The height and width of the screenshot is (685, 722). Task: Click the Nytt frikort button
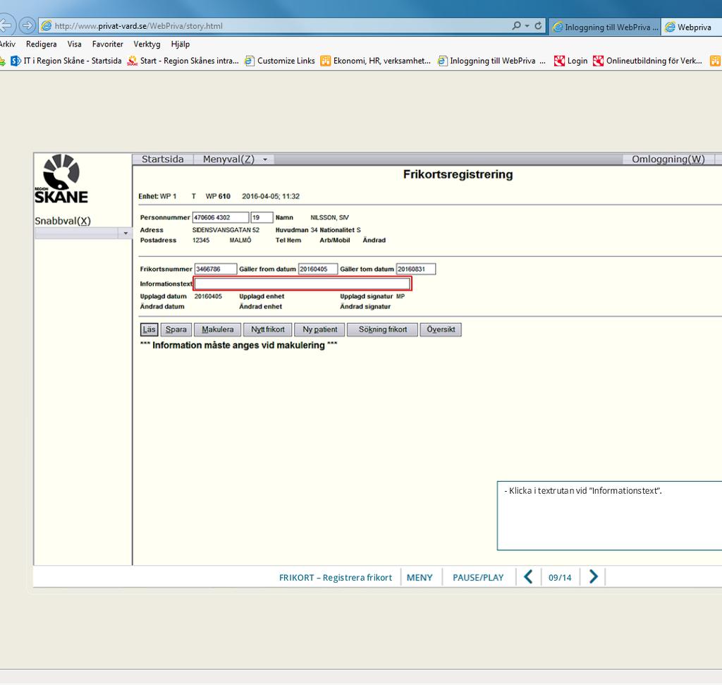[267, 329]
